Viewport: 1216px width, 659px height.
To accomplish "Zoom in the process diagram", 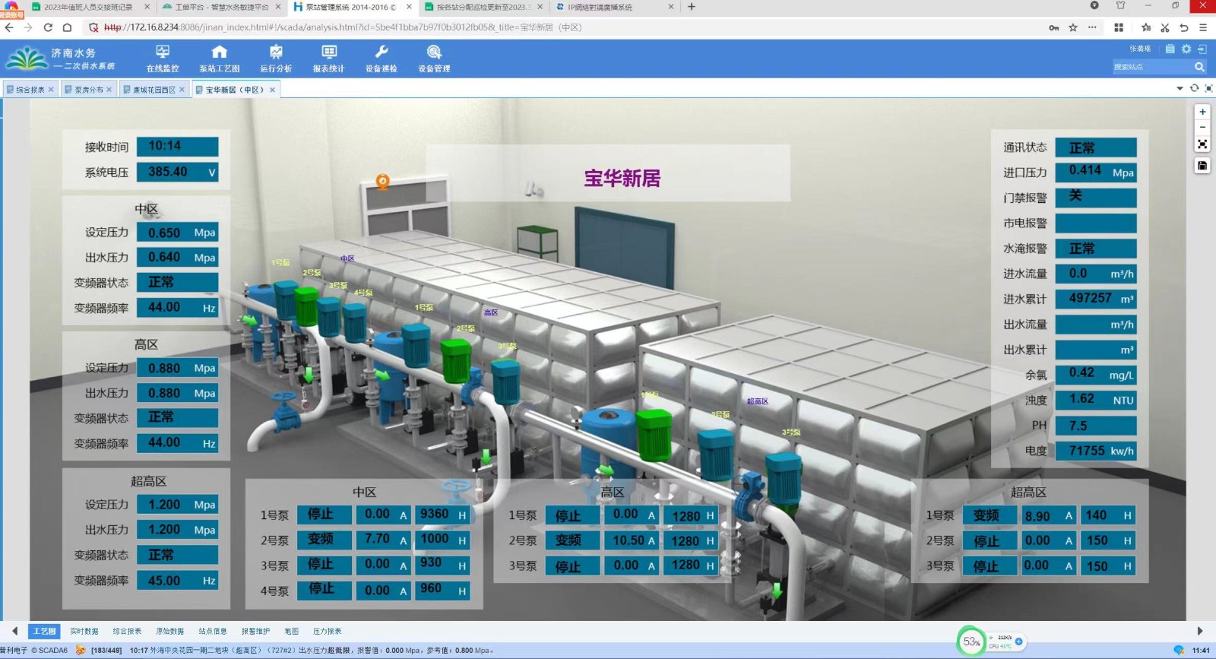I will click(x=1202, y=112).
